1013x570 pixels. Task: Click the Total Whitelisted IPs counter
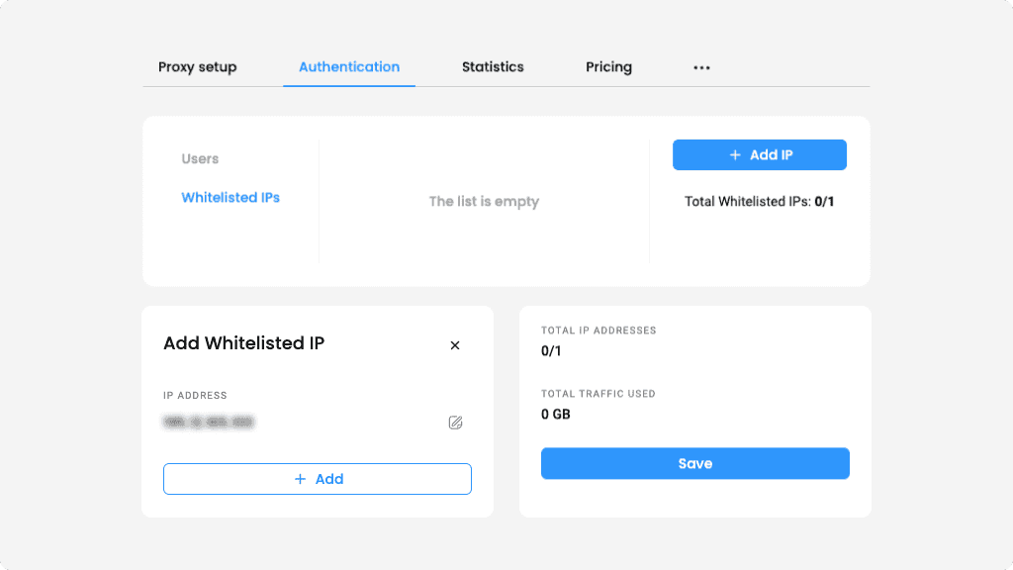coord(760,202)
